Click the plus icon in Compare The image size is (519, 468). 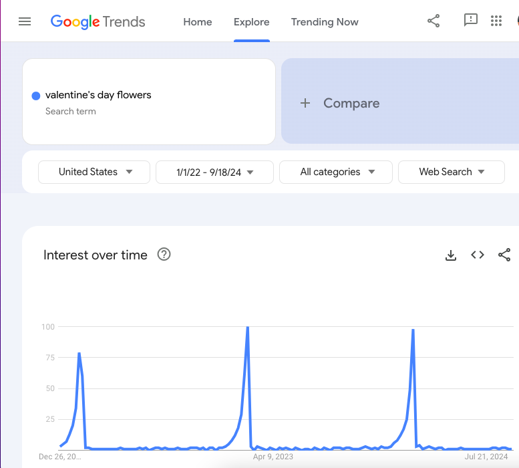[x=305, y=103]
